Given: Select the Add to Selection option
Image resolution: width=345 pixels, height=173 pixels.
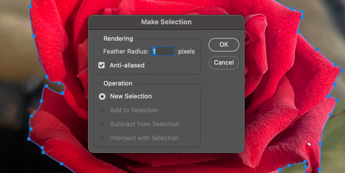Looking at the screenshot, I should tap(102, 110).
